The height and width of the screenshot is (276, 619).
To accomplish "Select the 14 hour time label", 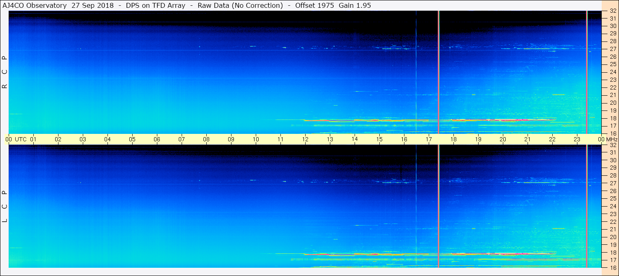I will click(x=355, y=139).
